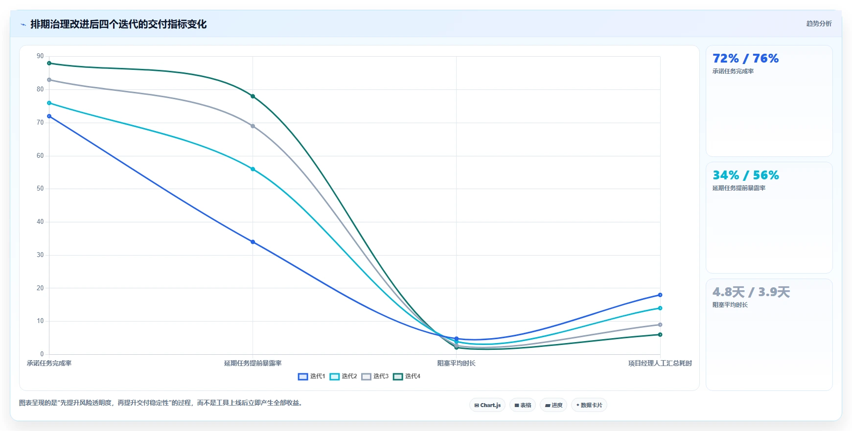
Task: Click the y-axis value 90
Action: (40, 56)
